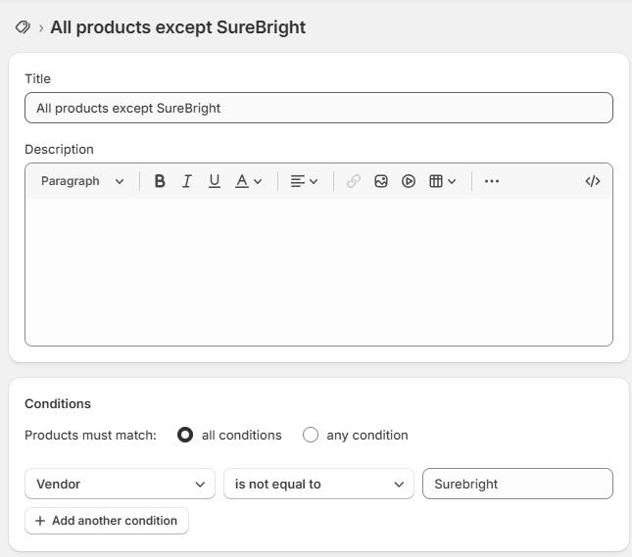Click the Title input field
This screenshot has height=557, width=632.
tap(318, 108)
